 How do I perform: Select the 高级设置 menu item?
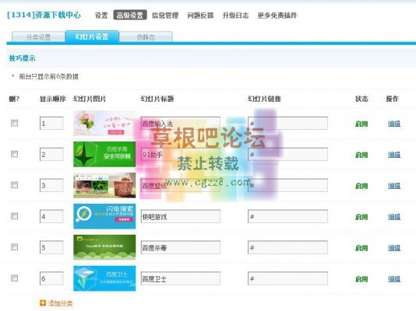tap(130, 15)
